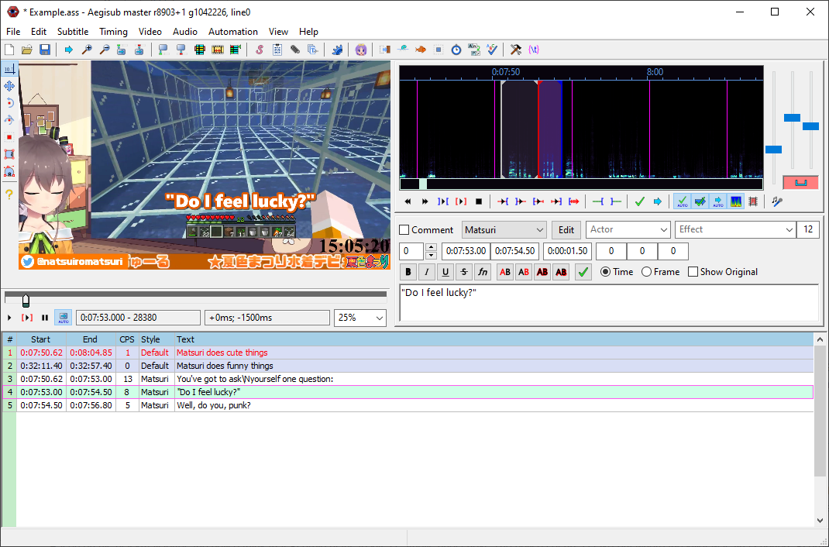Image resolution: width=829 pixels, height=547 pixels.
Task: Toggle auto-commit in audio toolbar
Action: point(682,201)
